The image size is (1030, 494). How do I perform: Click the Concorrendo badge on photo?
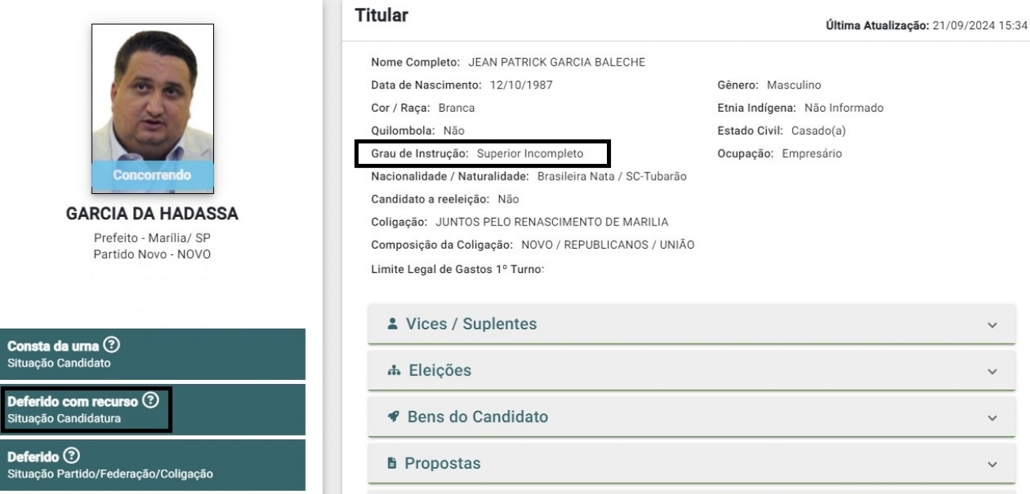[x=152, y=174]
